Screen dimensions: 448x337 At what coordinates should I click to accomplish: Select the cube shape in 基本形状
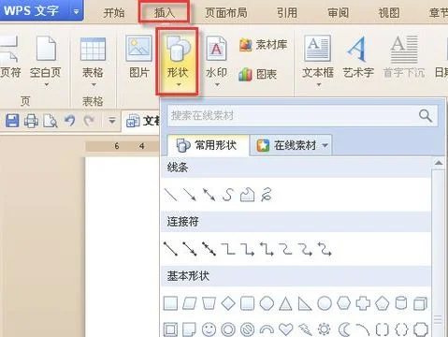(421, 303)
